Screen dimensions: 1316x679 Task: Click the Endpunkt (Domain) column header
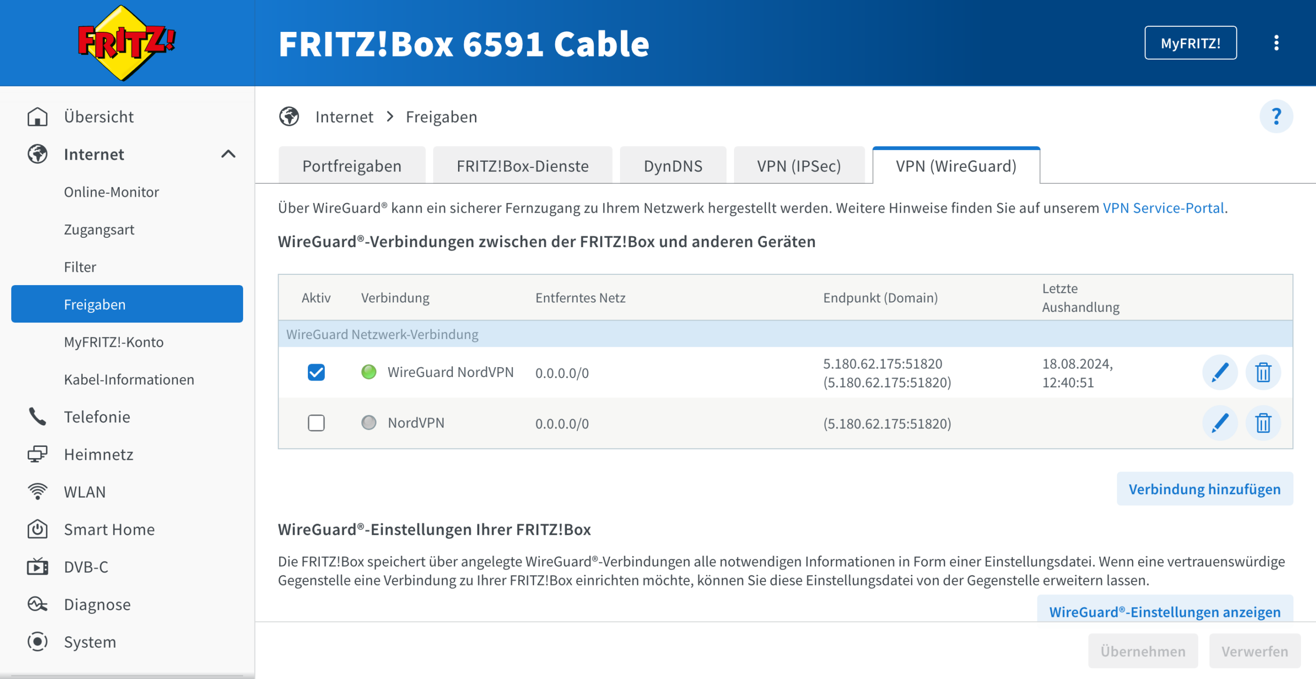(881, 297)
